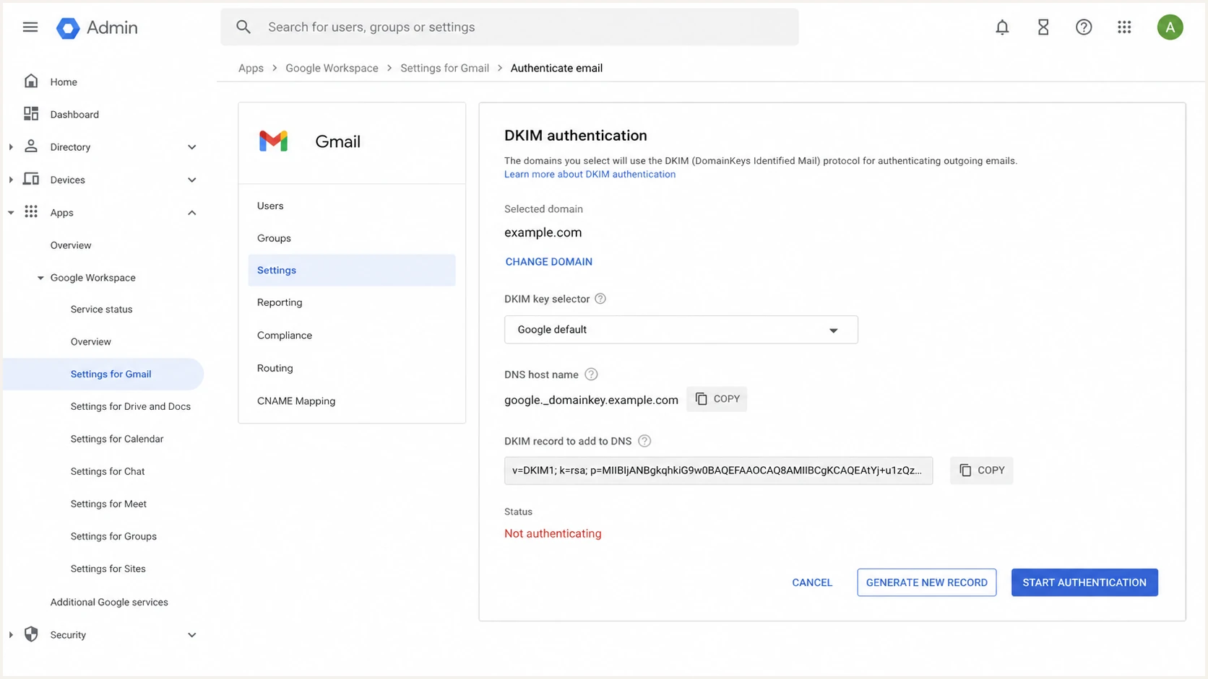The width and height of the screenshot is (1208, 679).
Task: Open Settings for Groups
Action: coord(113,536)
